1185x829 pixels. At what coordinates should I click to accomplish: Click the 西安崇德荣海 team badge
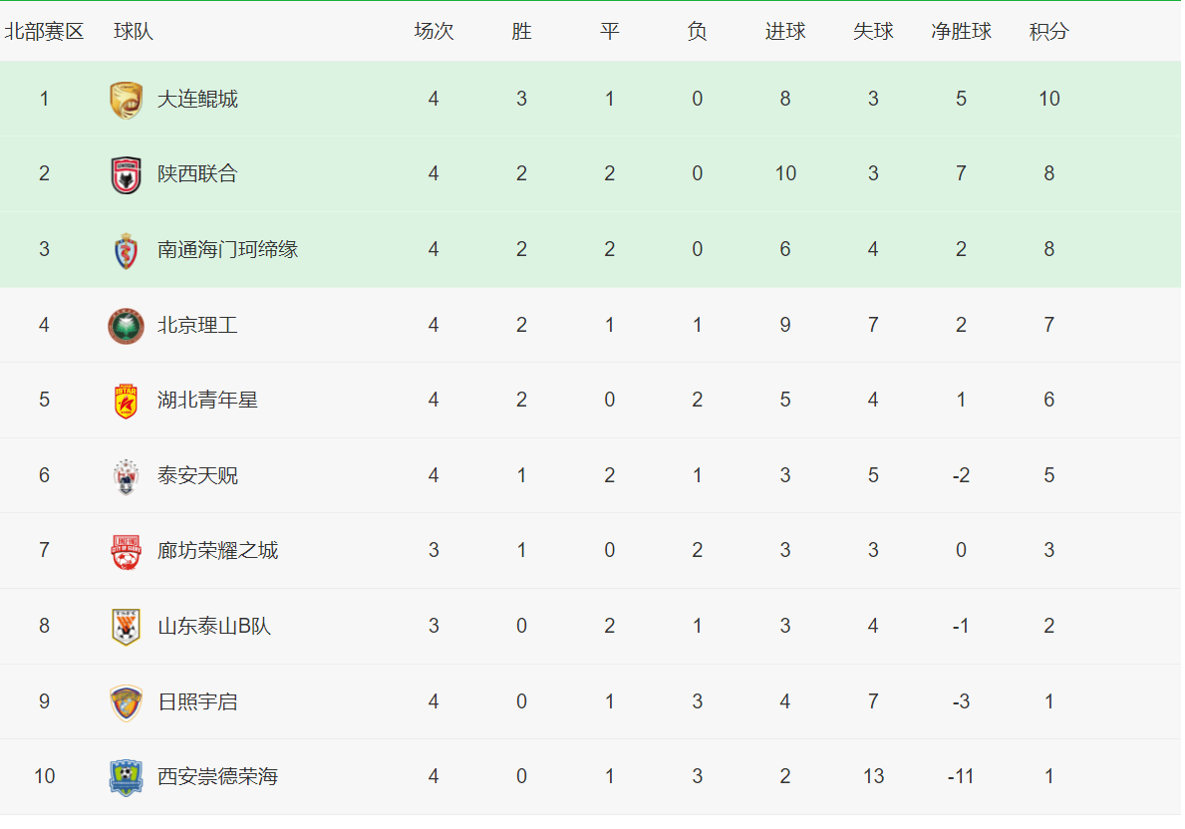click(127, 777)
